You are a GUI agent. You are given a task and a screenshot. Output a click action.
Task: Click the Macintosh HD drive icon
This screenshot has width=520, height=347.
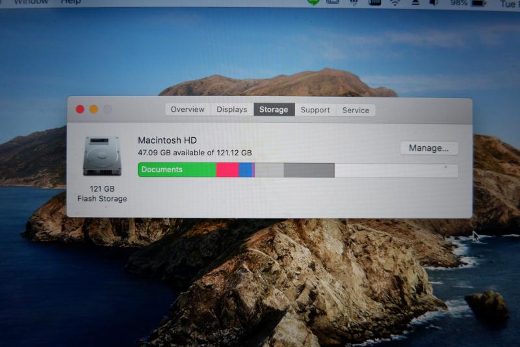click(102, 155)
